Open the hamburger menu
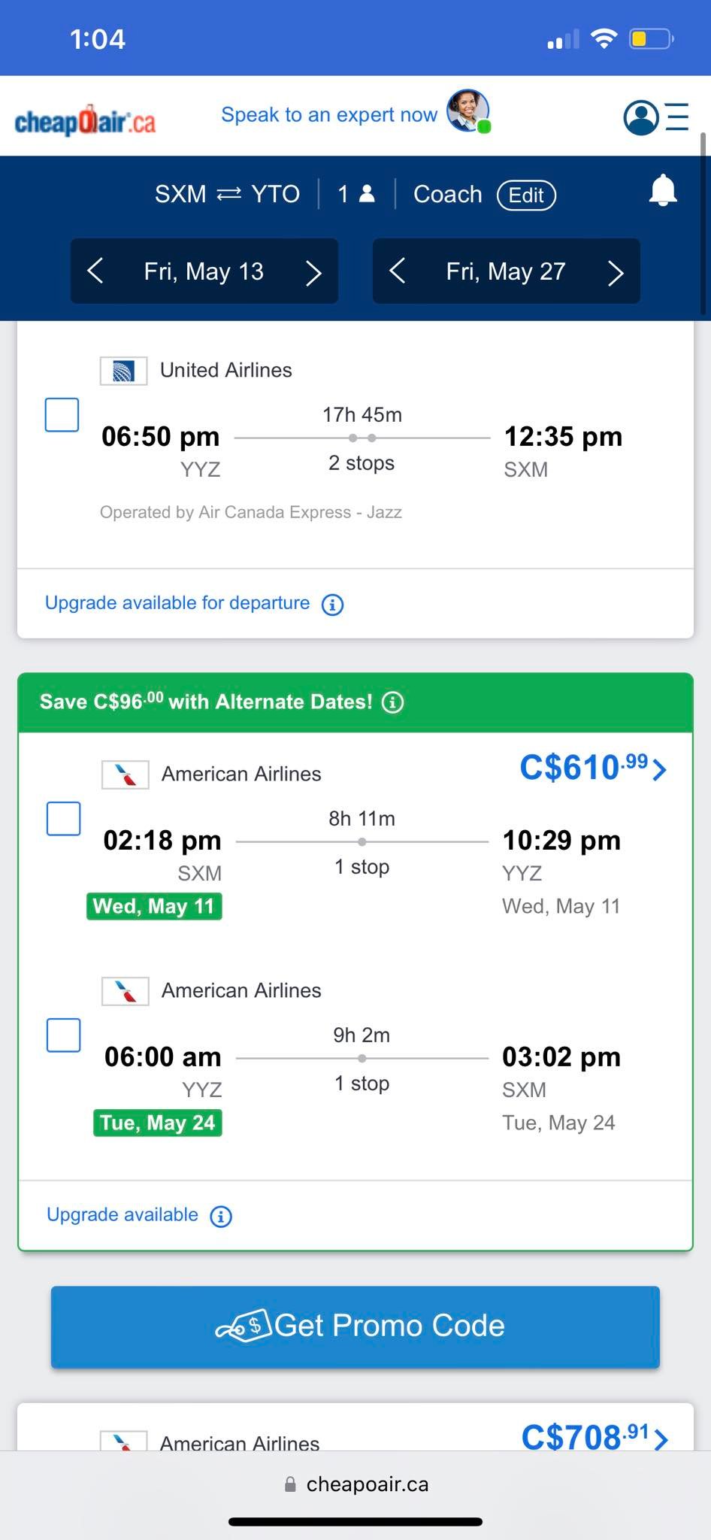The width and height of the screenshot is (711, 1540). (x=677, y=117)
